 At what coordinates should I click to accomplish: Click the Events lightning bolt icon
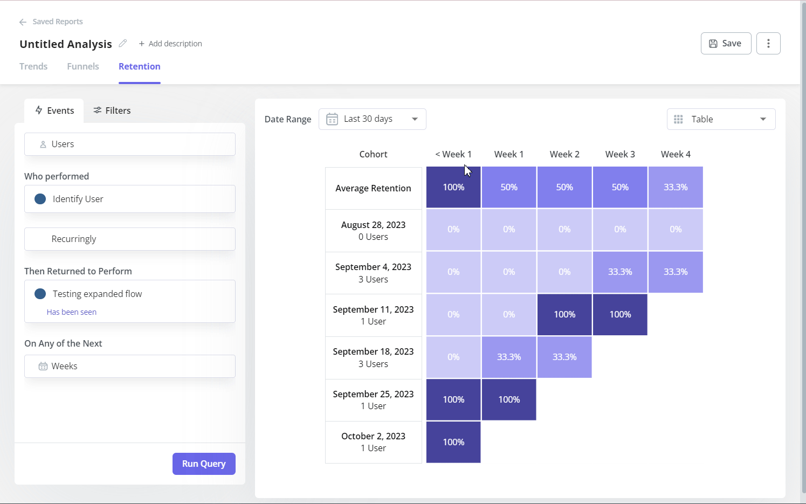38,111
